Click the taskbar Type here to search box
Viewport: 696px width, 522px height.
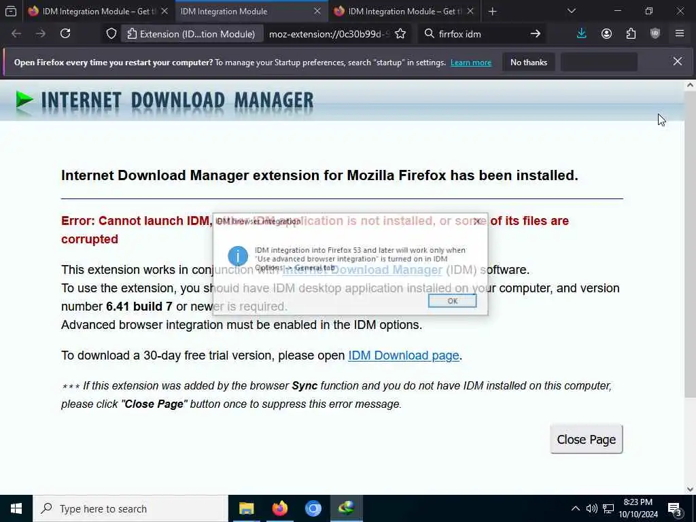[130, 508]
